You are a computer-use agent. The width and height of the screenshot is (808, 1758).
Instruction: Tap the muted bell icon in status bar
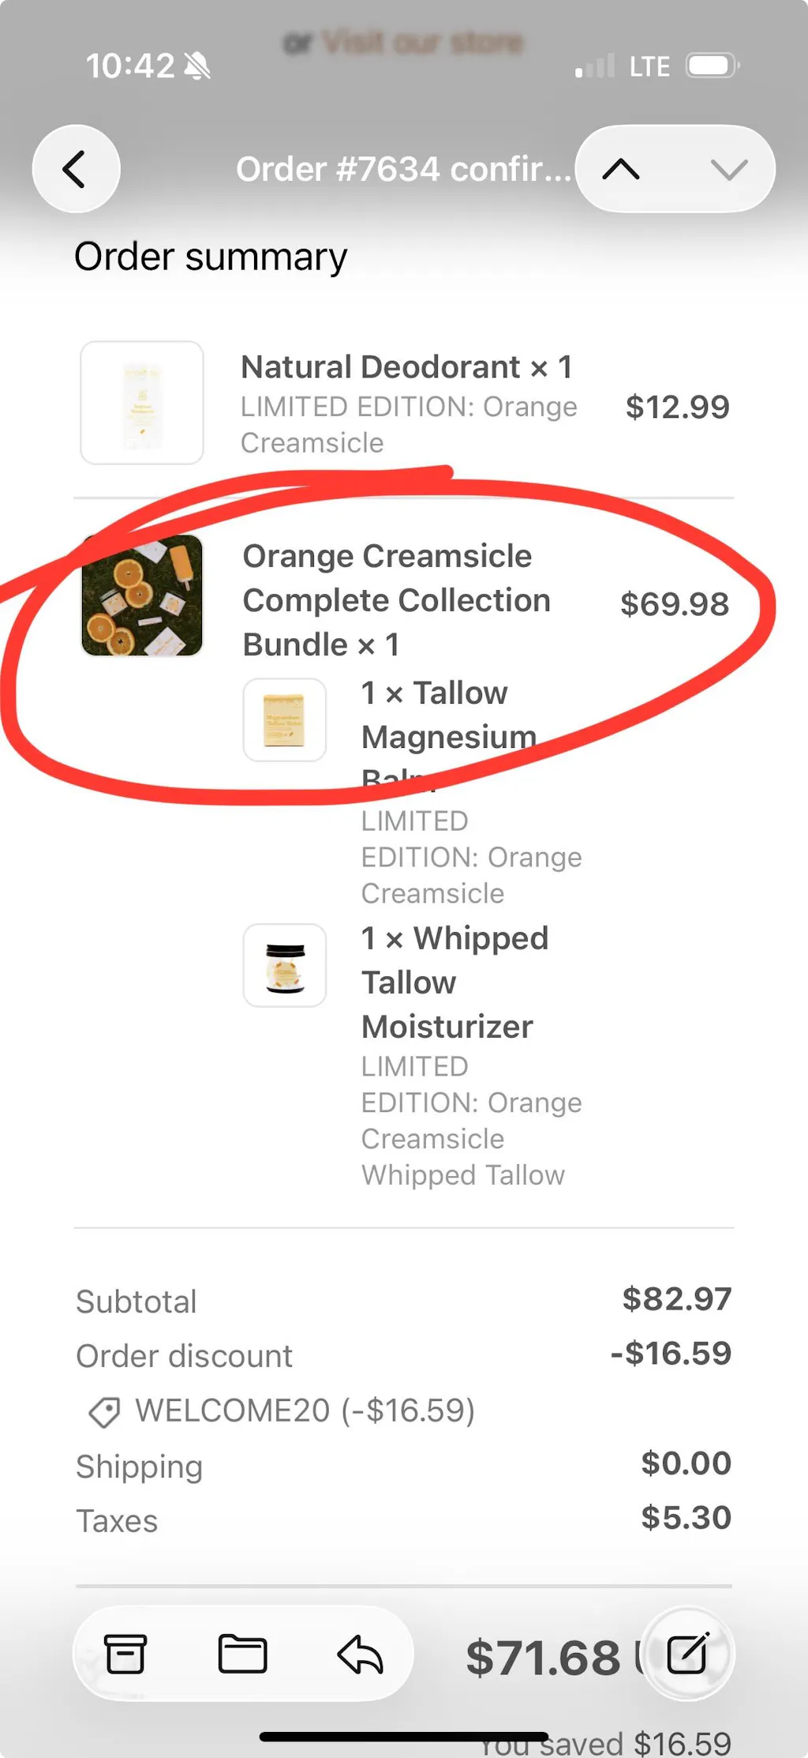click(197, 66)
